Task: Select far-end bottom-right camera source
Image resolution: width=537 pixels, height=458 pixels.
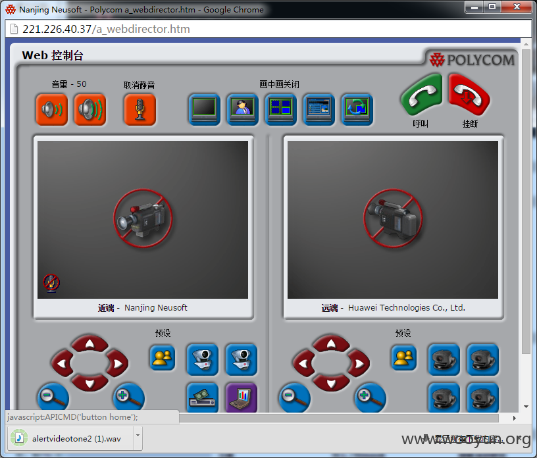Action: (x=483, y=398)
